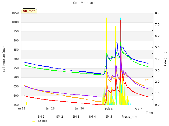Image resolution: width=169 pixels, height=126 pixels.
Task: Click the purple SM 5 legend swatch
Action: tap(101, 117)
